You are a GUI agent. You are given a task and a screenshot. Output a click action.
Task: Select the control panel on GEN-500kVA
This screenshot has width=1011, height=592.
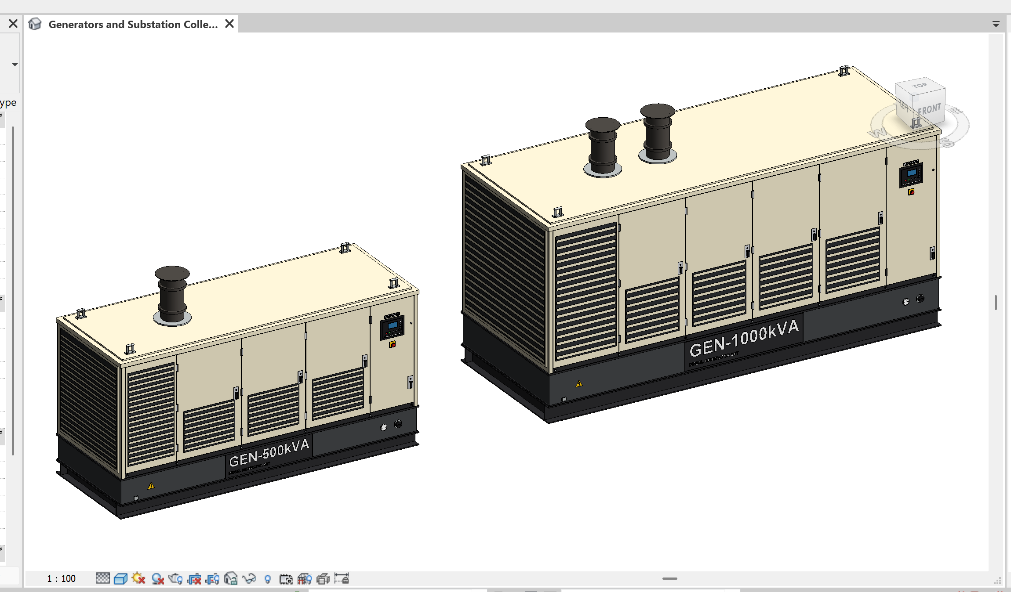pyautogui.click(x=392, y=327)
